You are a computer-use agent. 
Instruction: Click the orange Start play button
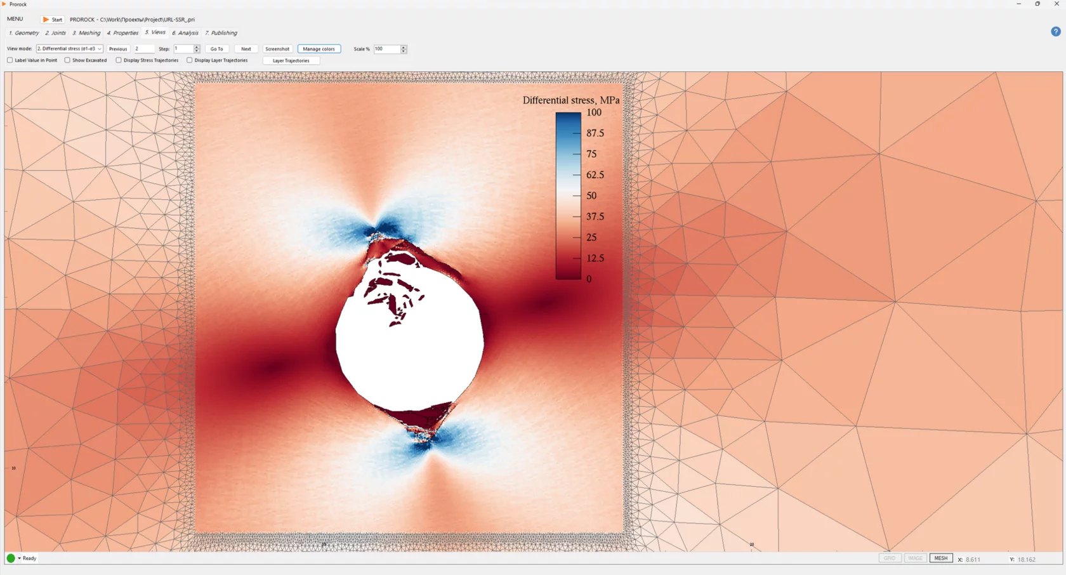[53, 20]
